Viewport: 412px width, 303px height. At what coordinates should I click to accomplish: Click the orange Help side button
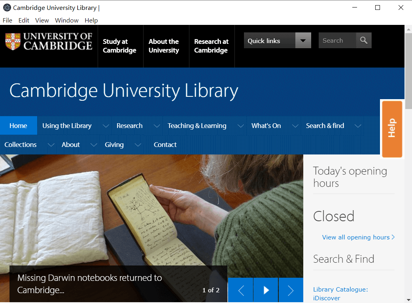click(x=392, y=129)
